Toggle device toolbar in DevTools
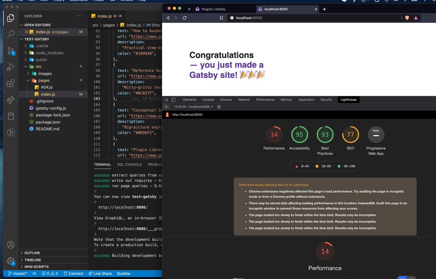Image resolution: width=436 pixels, height=279 pixels. (174, 99)
